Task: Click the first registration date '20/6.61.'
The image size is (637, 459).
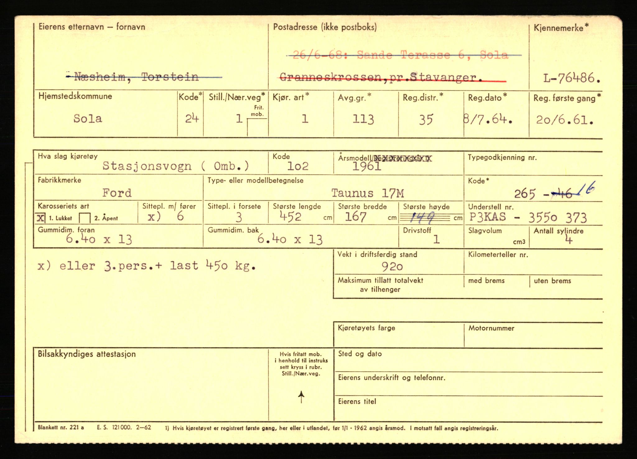Action: tap(565, 120)
